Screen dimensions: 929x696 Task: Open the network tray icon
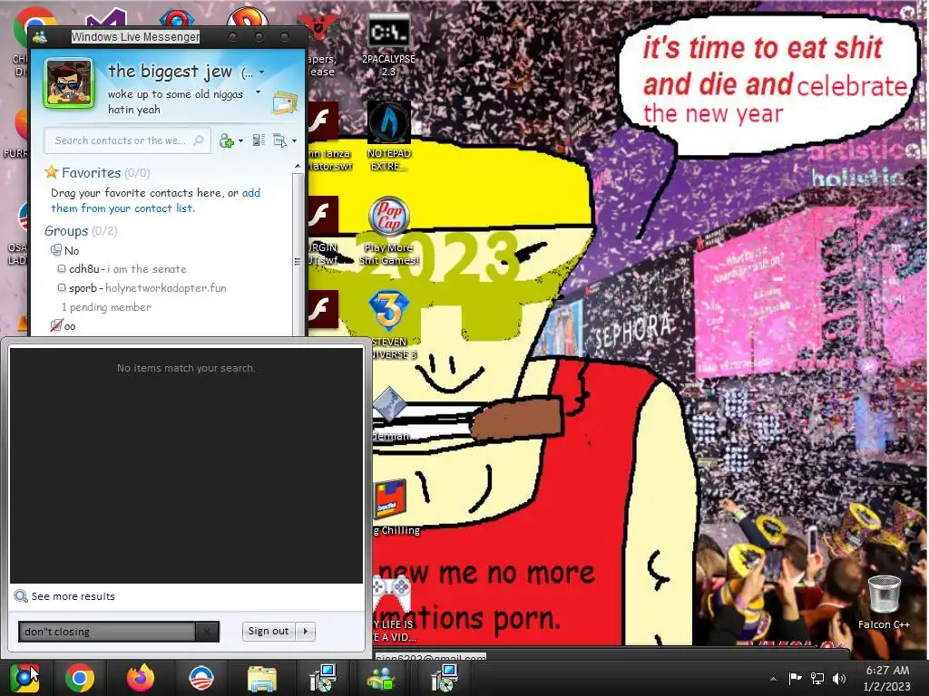click(817, 678)
